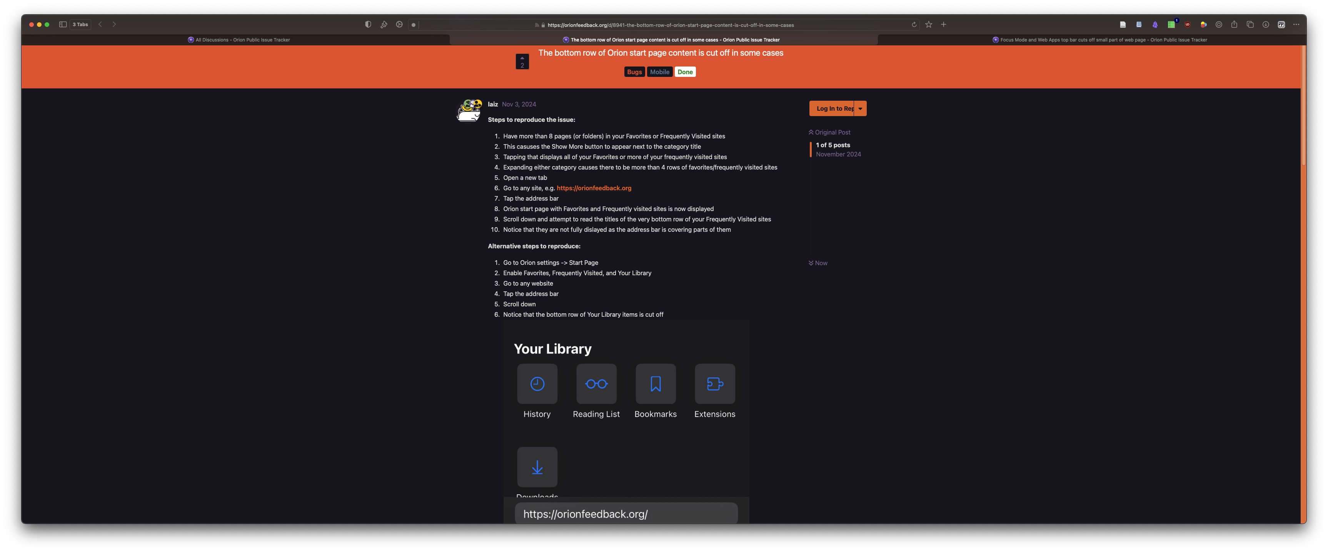Expand the Log In to Reply dropdown arrow
Screen dimensions: 1328x552
pos(861,108)
